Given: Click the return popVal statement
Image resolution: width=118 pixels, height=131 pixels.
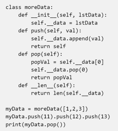Looking at the screenshot, I should click(x=52, y=78).
